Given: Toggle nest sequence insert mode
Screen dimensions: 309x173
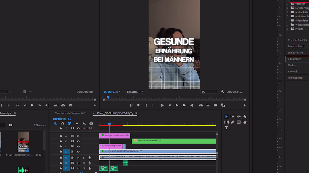Looking at the screenshot, I should [55, 124].
